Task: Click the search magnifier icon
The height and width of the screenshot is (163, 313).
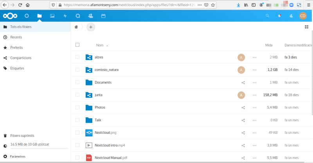Action: (268, 16)
